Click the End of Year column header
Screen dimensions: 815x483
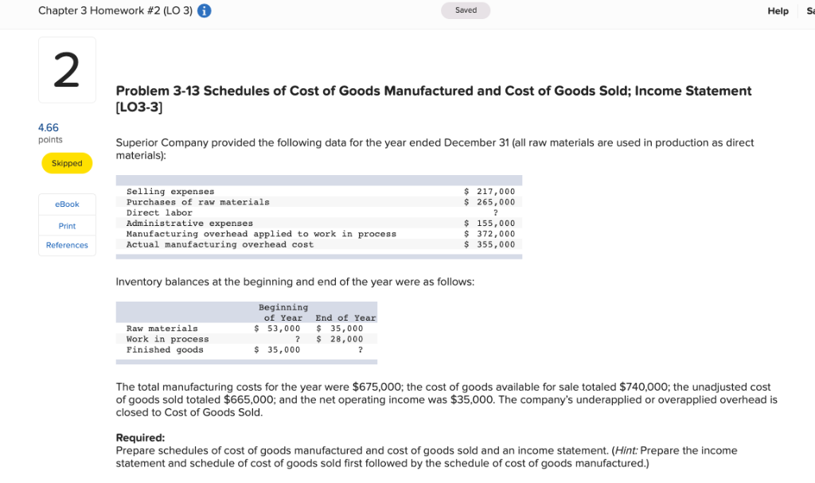(x=345, y=317)
